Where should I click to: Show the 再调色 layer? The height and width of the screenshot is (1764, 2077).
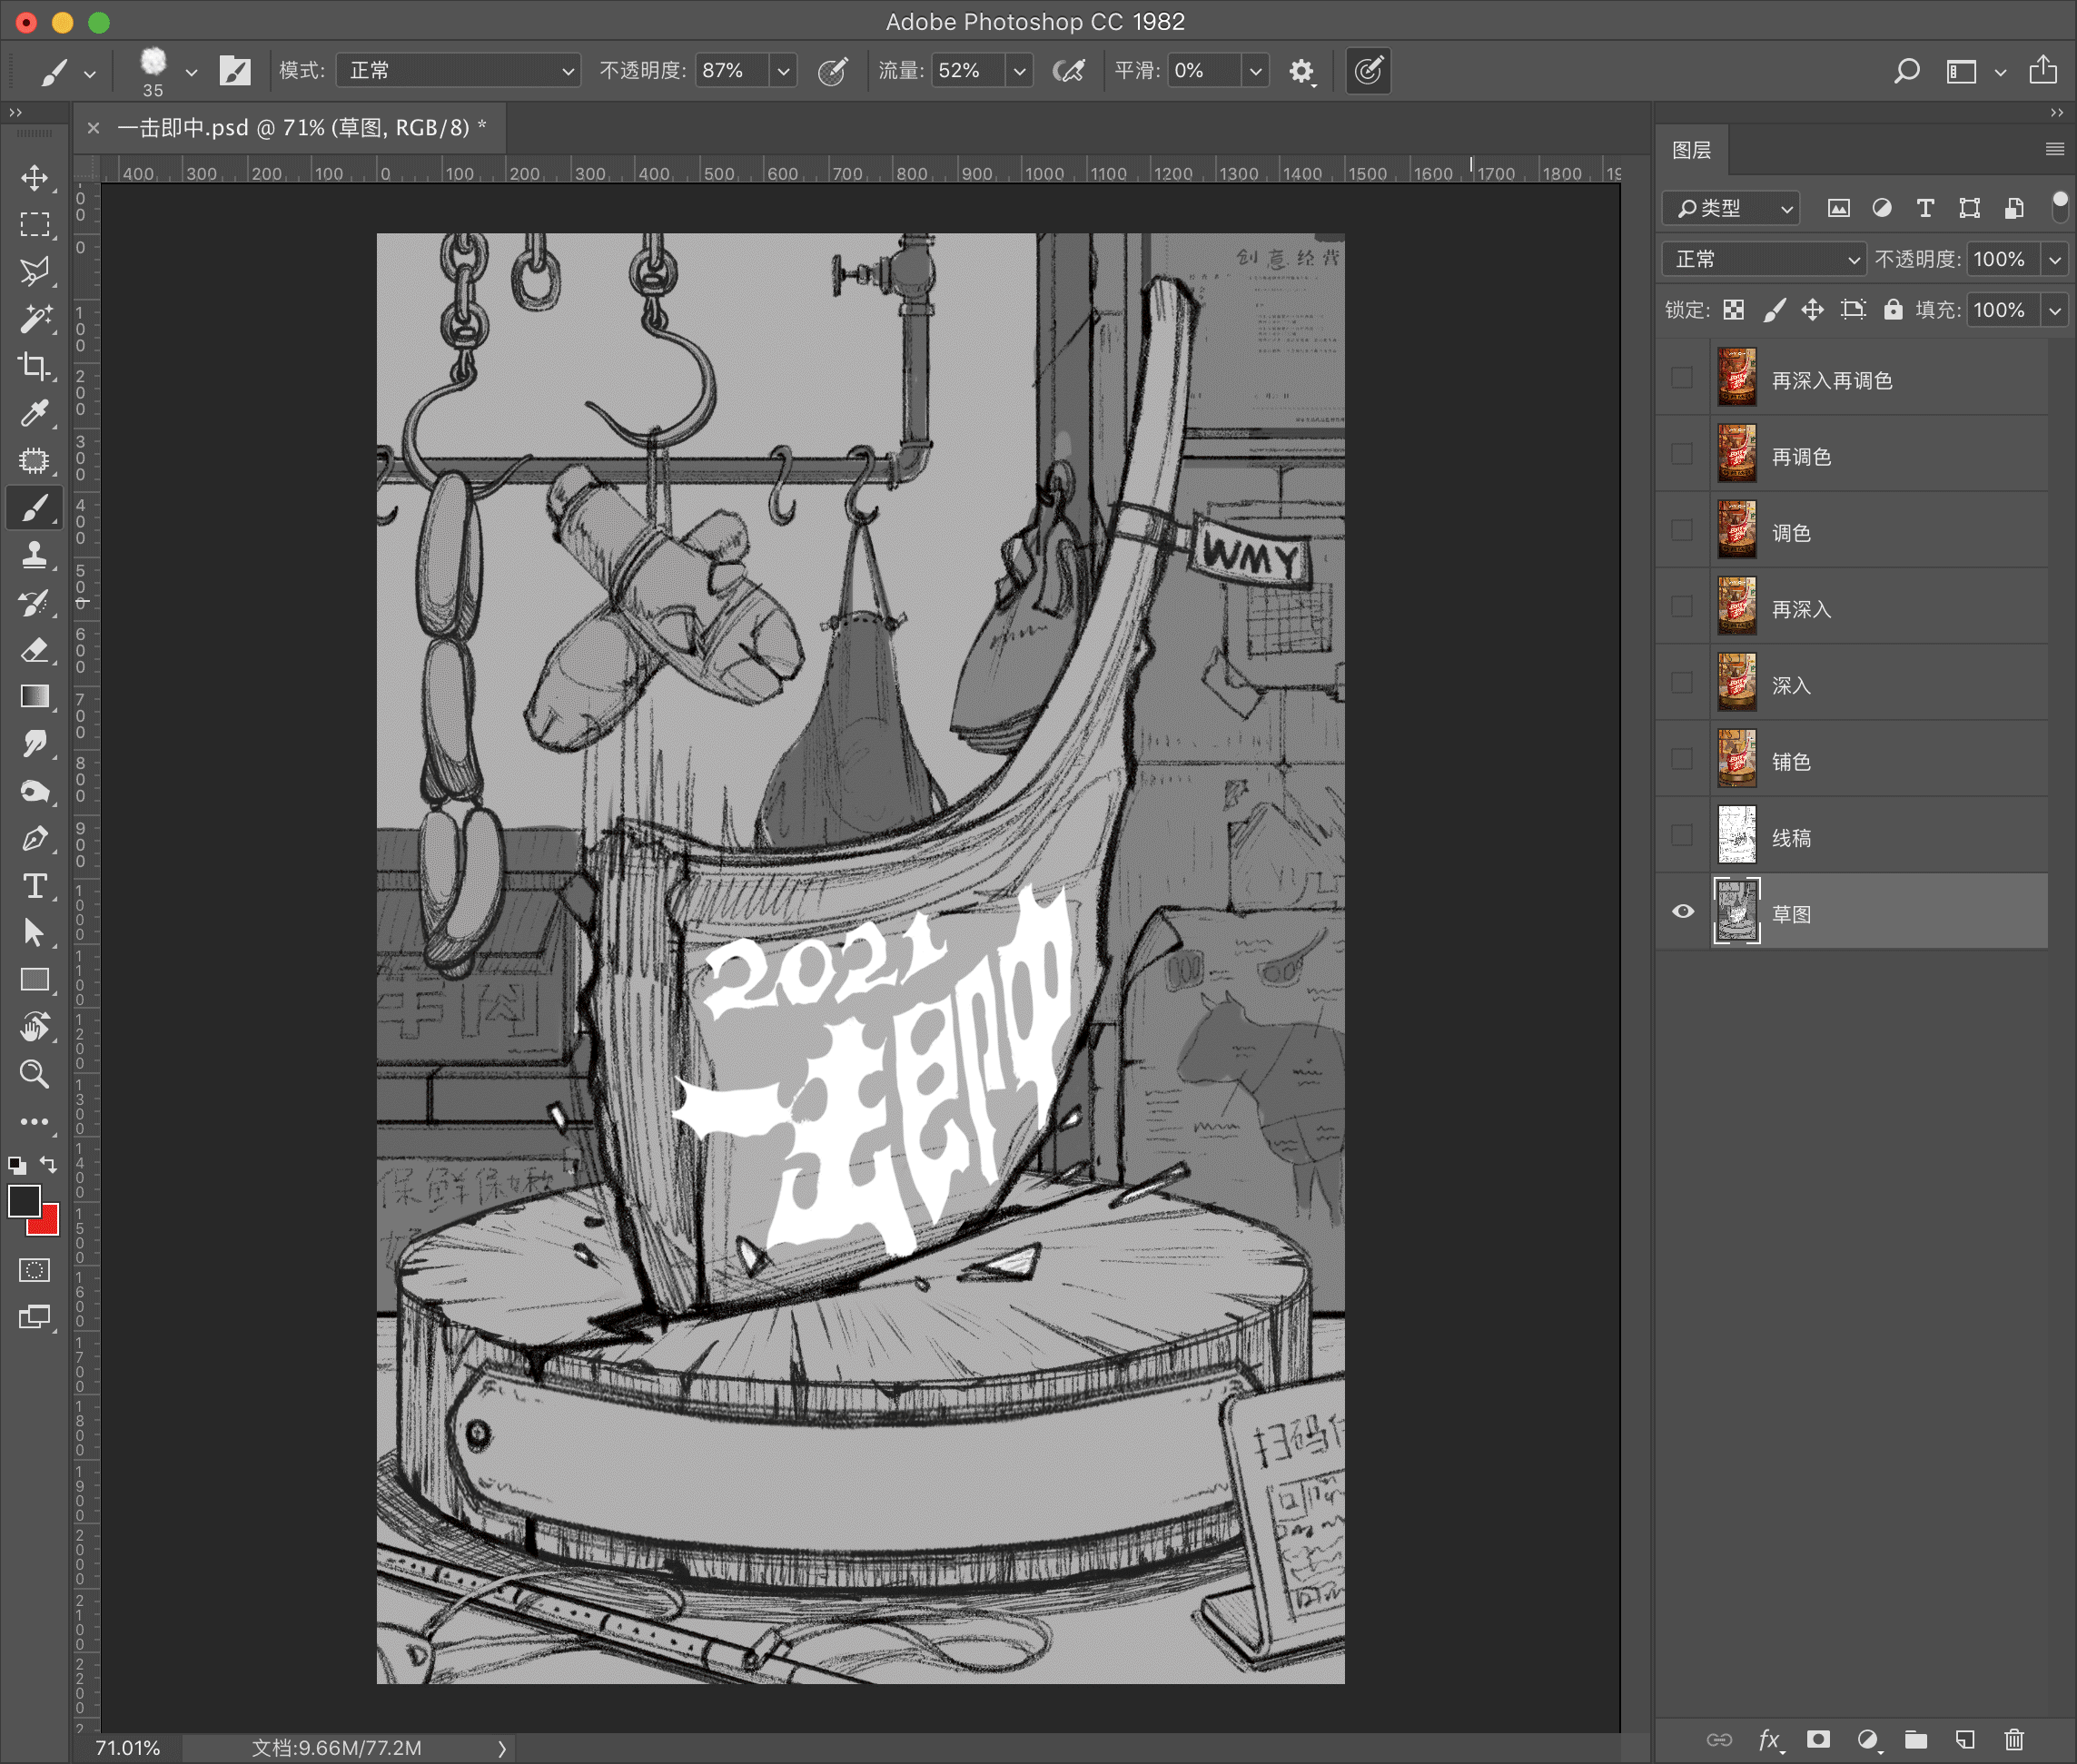pos(1683,454)
